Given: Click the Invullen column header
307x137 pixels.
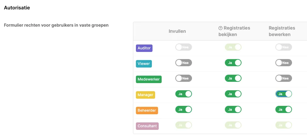Looking at the screenshot, I should [x=177, y=31].
